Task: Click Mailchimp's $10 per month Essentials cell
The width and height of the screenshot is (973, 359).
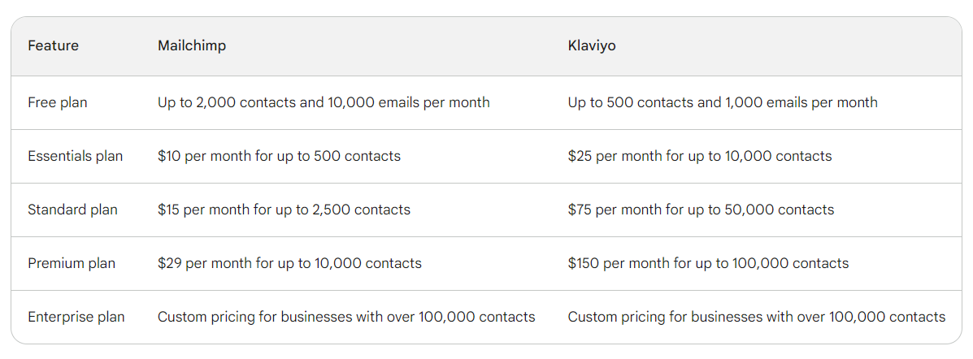Action: click(279, 157)
